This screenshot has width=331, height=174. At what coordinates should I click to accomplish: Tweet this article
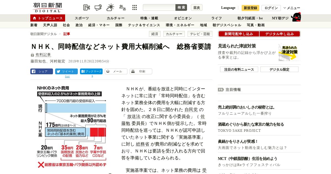click(66, 71)
